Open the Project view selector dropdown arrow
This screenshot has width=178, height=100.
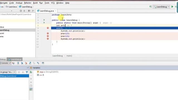(x=12, y=11)
